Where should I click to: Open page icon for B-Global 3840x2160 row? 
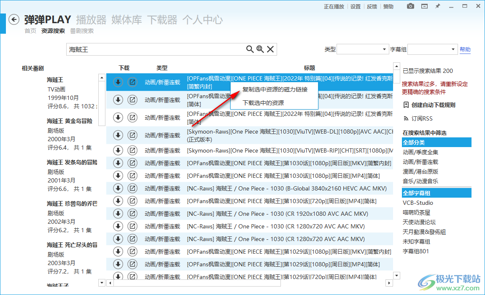tap(132, 189)
